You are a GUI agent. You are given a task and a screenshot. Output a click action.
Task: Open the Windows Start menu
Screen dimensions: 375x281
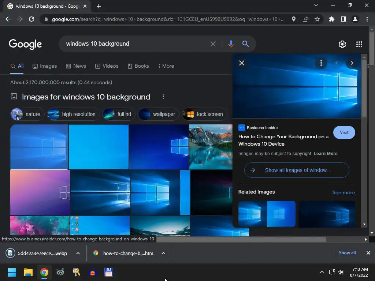(x=12, y=272)
